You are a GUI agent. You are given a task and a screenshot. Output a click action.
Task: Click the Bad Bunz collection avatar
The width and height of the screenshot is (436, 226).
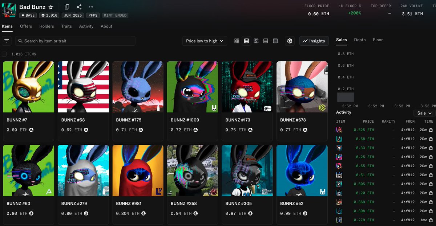point(9,10)
